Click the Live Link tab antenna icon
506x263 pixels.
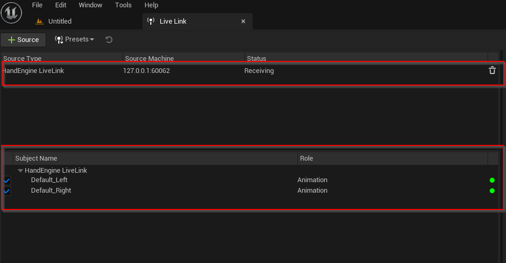pyautogui.click(x=151, y=22)
